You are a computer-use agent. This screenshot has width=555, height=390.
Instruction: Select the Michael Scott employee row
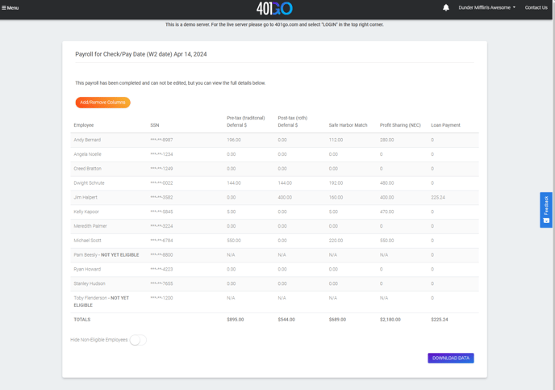(x=88, y=241)
